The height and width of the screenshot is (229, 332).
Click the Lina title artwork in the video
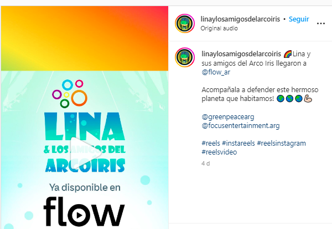pos(85,142)
